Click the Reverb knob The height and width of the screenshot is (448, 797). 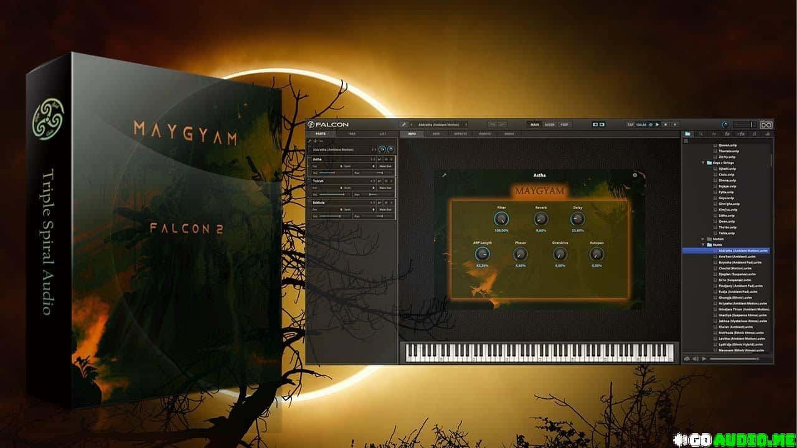(x=541, y=219)
